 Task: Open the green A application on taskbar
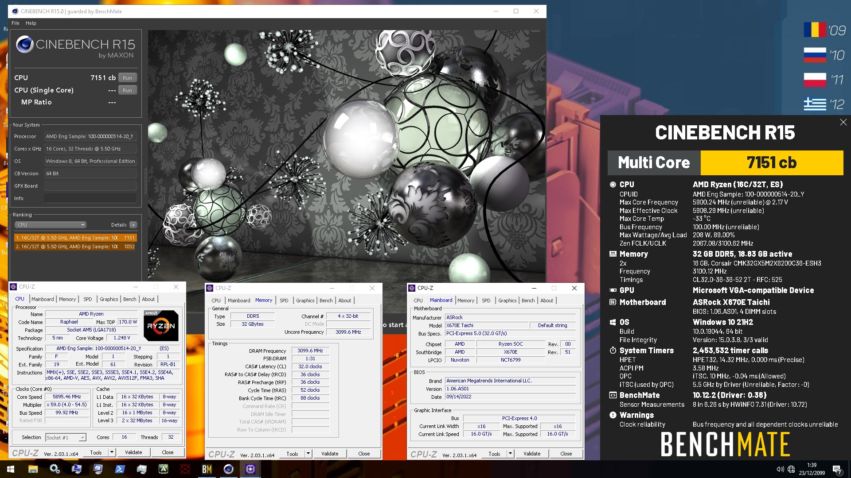[x=164, y=469]
